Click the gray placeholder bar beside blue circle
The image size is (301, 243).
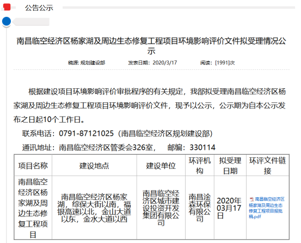(31, 22)
